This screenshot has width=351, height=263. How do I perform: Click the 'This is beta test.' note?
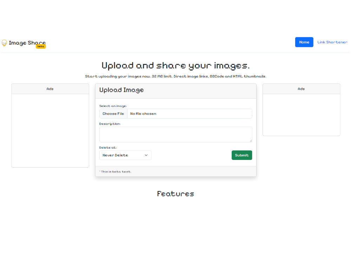click(115, 172)
